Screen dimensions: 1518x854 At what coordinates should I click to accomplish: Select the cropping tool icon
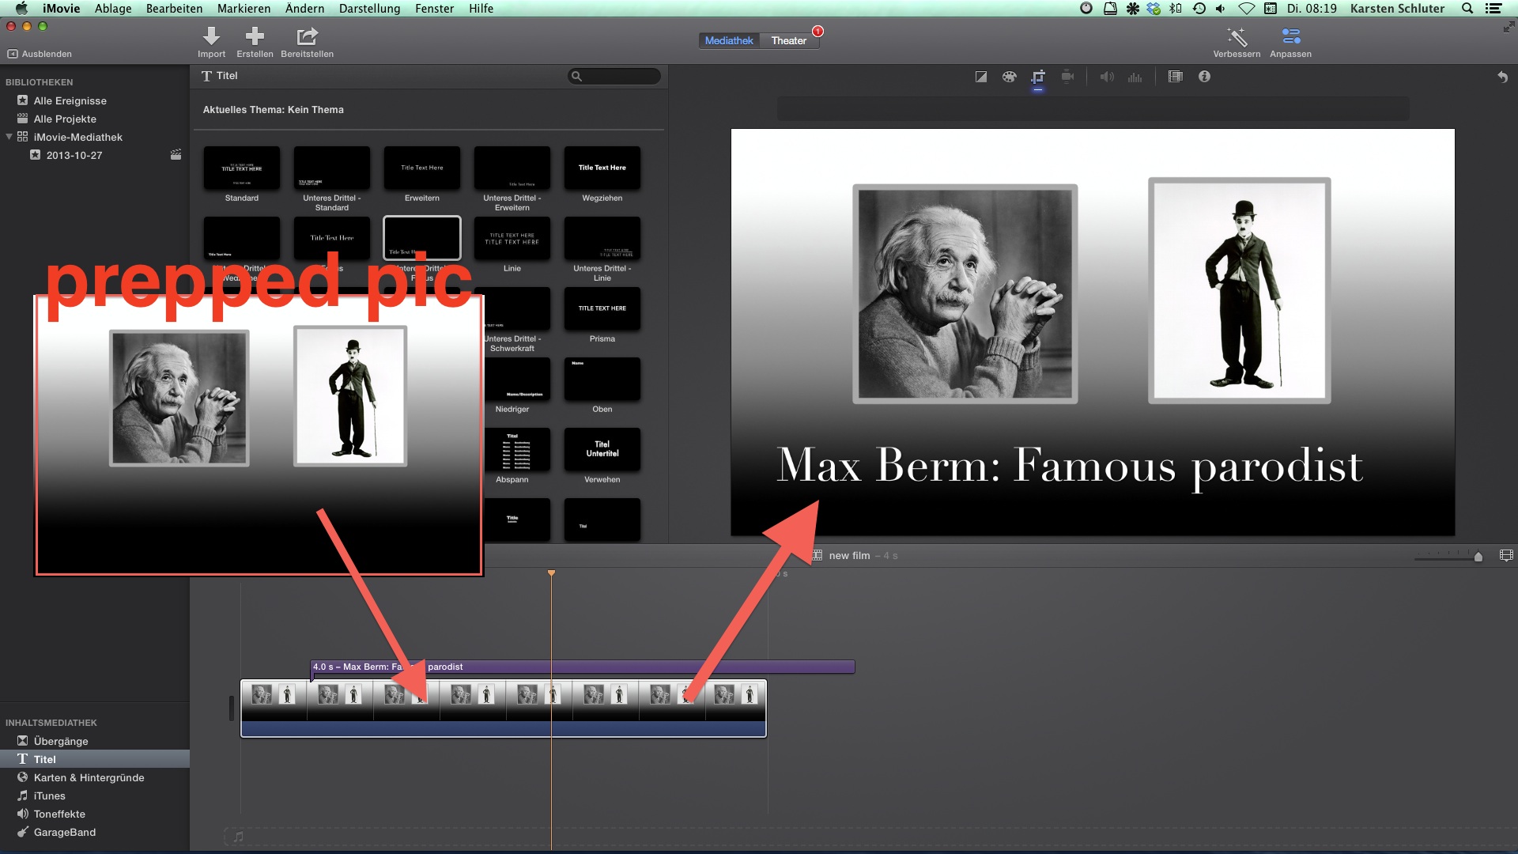coord(1038,77)
